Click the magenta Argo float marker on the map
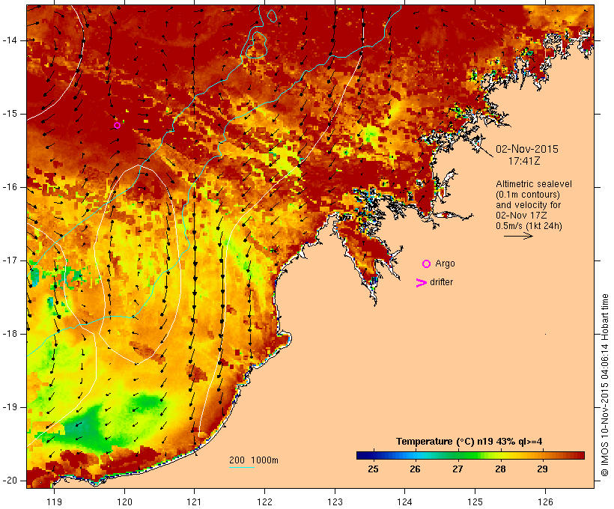This screenshot has height=509, width=614. tap(117, 125)
